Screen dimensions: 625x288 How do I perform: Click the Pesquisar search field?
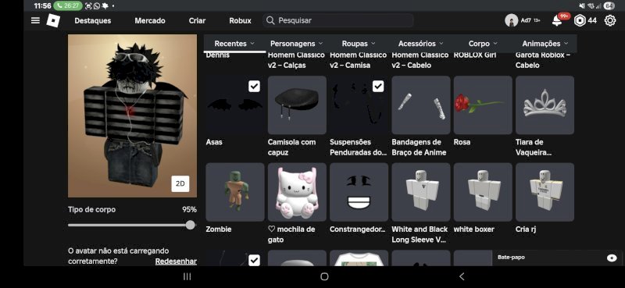pos(337,20)
